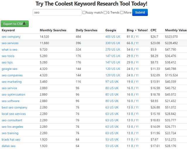Click the Bing + Yahoo! column header
Screen dimensions: 187x149
pyautogui.click(x=137, y=30)
